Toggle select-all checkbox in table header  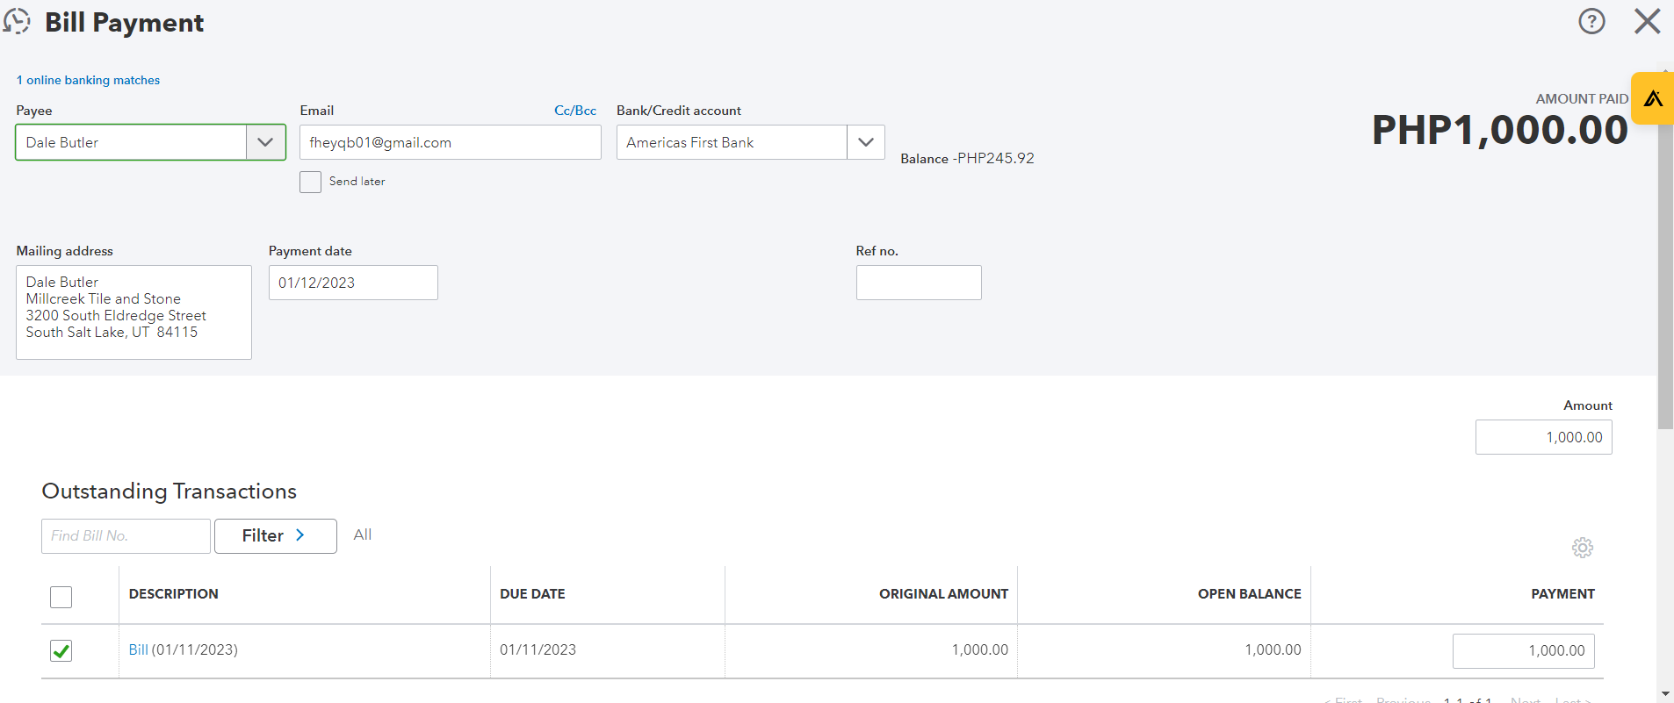tap(61, 597)
